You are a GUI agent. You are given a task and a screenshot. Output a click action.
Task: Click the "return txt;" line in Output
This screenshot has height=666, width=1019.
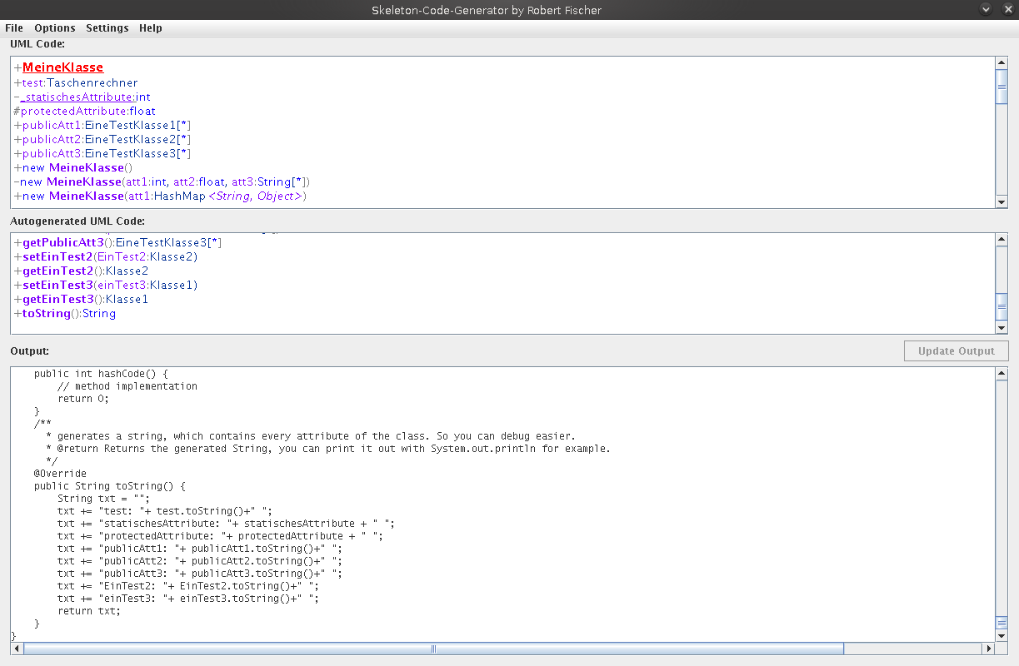(x=88, y=611)
